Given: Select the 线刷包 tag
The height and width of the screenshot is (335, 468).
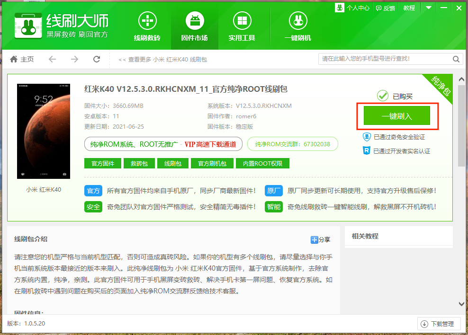Looking at the screenshot, I should pos(173,163).
